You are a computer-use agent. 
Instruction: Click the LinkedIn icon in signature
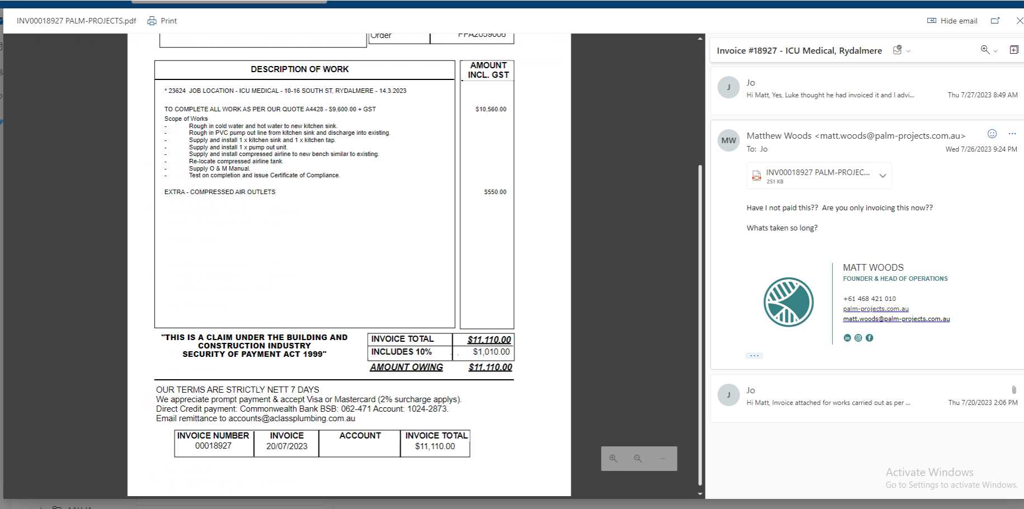click(x=847, y=338)
